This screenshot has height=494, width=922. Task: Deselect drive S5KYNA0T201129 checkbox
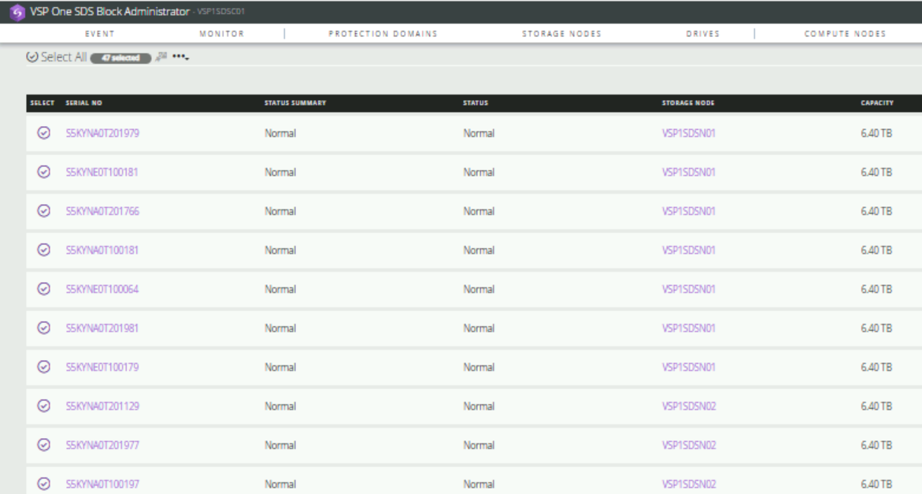click(x=44, y=406)
